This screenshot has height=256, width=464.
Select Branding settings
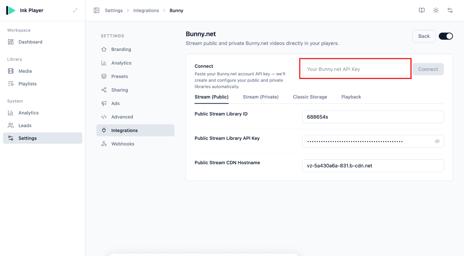point(135,50)
